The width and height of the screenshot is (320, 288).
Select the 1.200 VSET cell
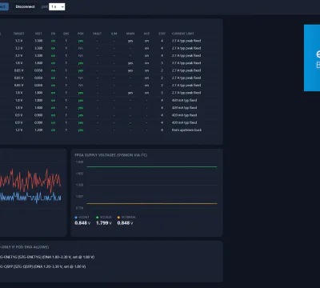[38, 130]
